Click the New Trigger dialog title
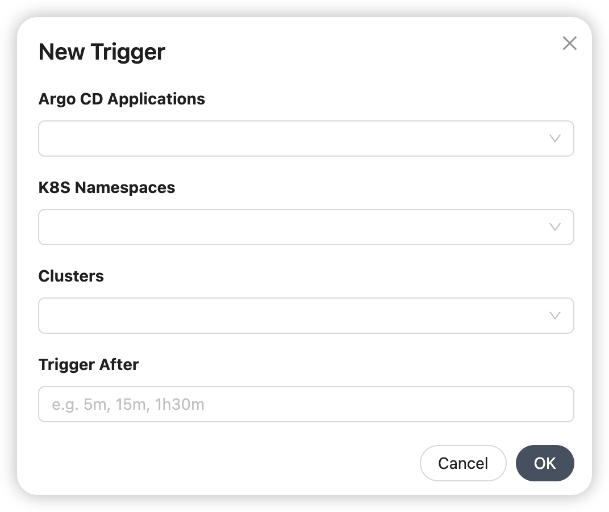Image resolution: width=609 pixels, height=512 pixels. click(x=102, y=52)
